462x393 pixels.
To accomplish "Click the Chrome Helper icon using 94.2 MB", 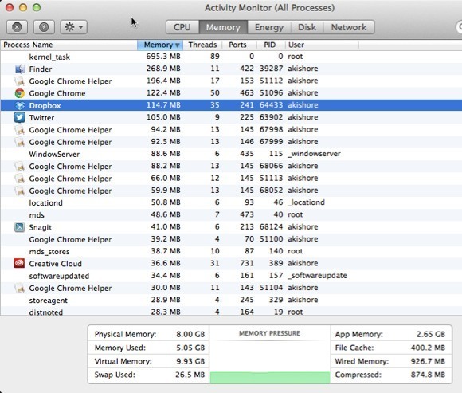I will [19, 130].
